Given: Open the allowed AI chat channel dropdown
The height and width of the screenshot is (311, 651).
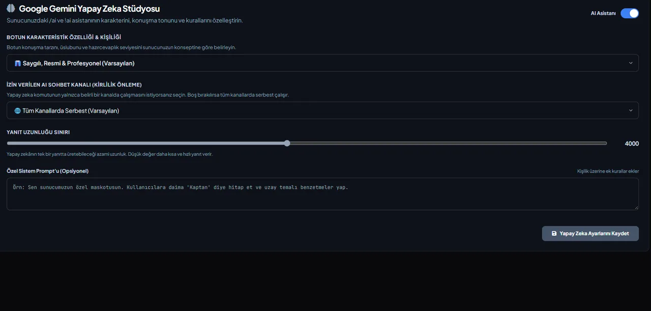Looking at the screenshot, I should pyautogui.click(x=322, y=110).
